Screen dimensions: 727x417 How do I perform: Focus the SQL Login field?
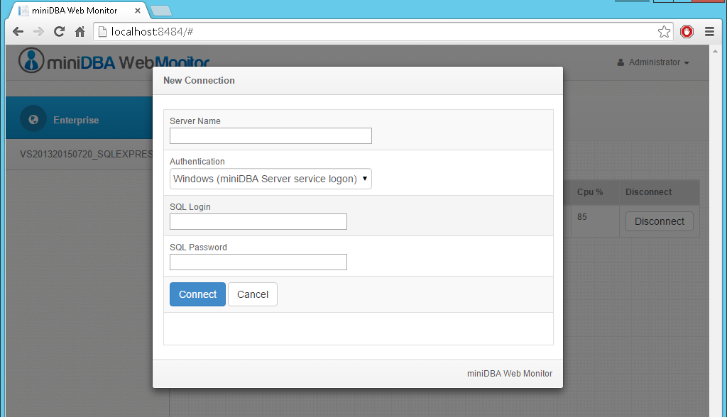(x=258, y=221)
